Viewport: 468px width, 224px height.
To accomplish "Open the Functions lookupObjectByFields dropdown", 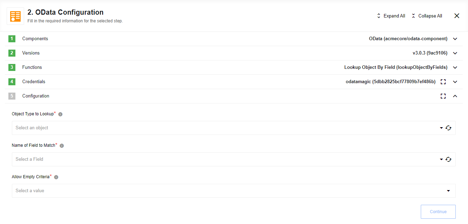I will [x=455, y=67].
